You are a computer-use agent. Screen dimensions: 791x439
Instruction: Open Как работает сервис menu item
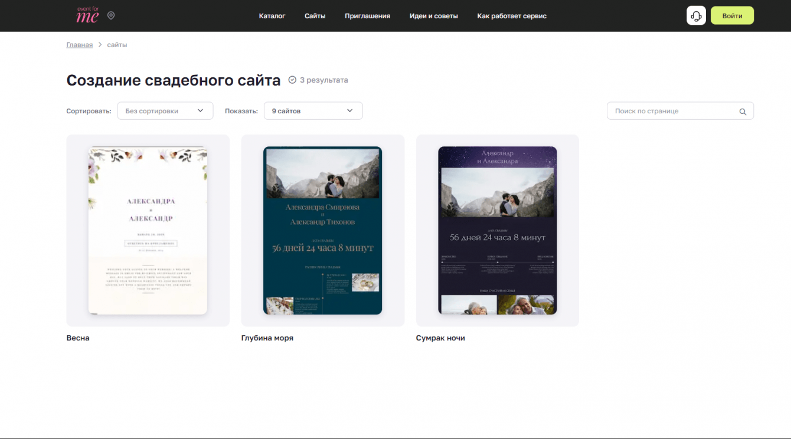[512, 16]
